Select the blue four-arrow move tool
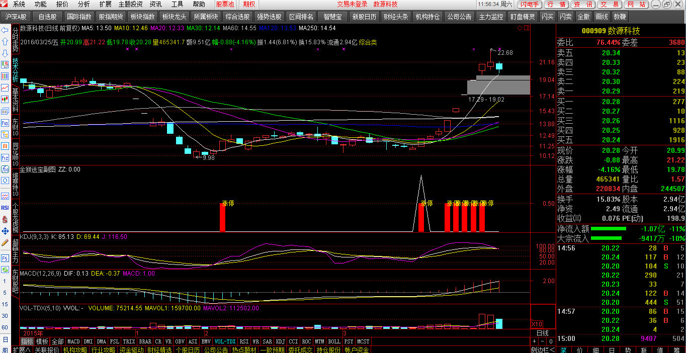Screen dimensions: 686x353 coord(5,230)
